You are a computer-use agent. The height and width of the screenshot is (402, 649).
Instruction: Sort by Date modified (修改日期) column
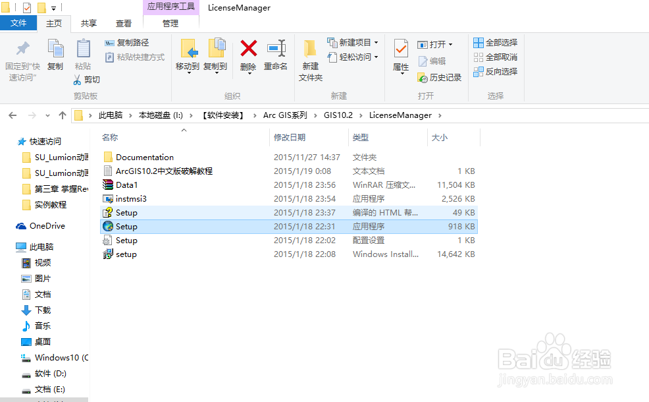tap(290, 138)
